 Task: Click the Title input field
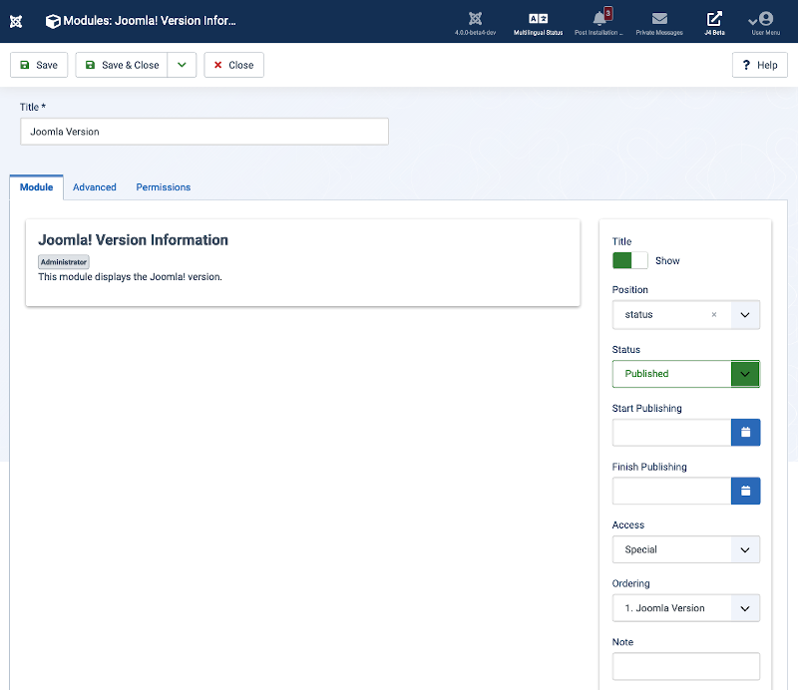pos(204,132)
